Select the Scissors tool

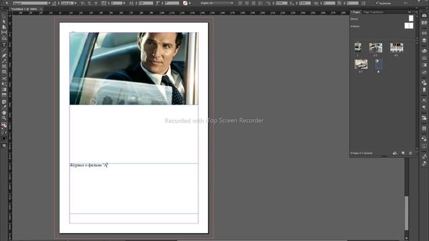[4, 79]
